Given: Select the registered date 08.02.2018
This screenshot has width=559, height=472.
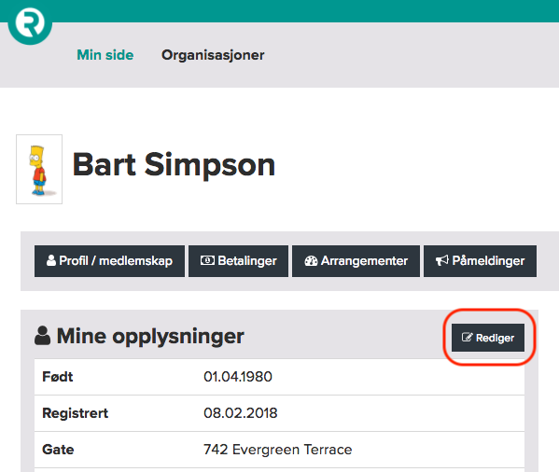Looking at the screenshot, I should (240, 413).
